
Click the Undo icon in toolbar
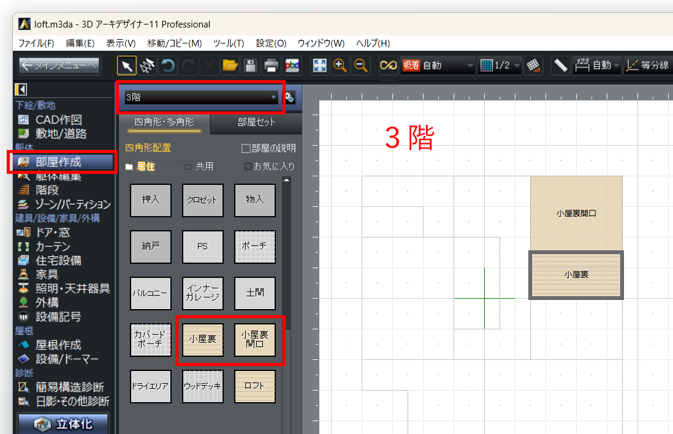[167, 65]
